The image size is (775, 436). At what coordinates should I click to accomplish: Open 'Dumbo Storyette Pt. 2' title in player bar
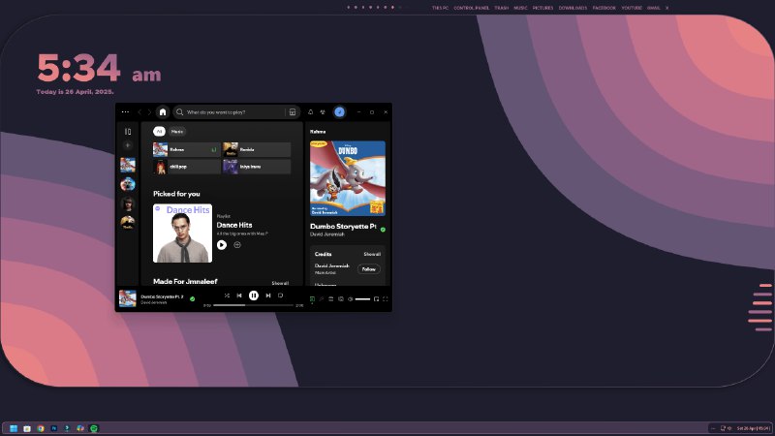(162, 296)
